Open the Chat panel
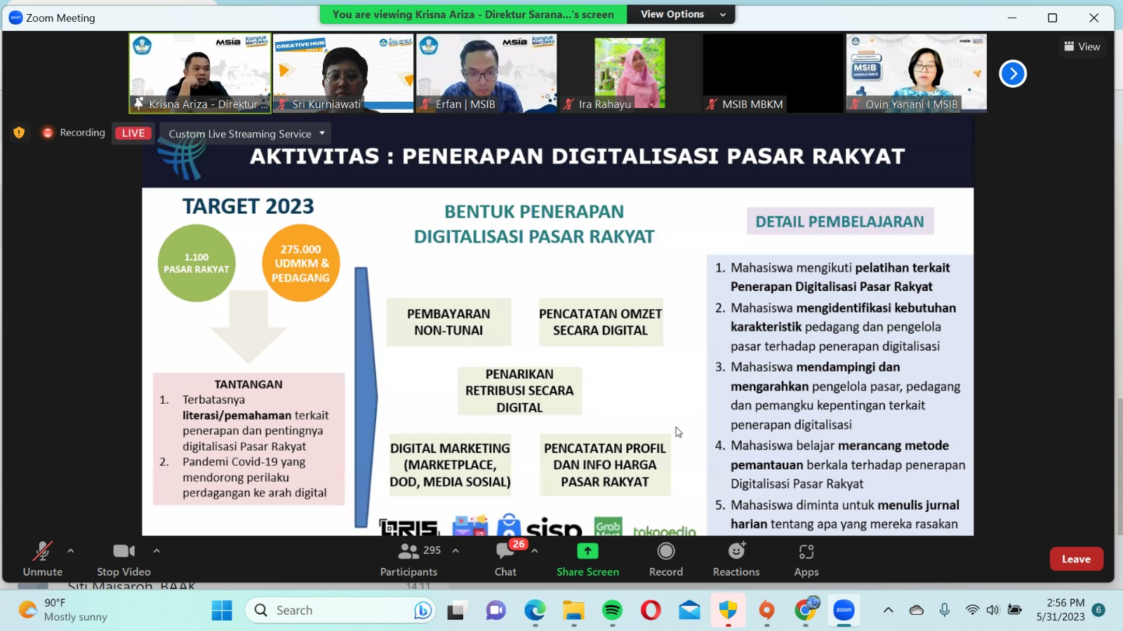 coord(505,559)
